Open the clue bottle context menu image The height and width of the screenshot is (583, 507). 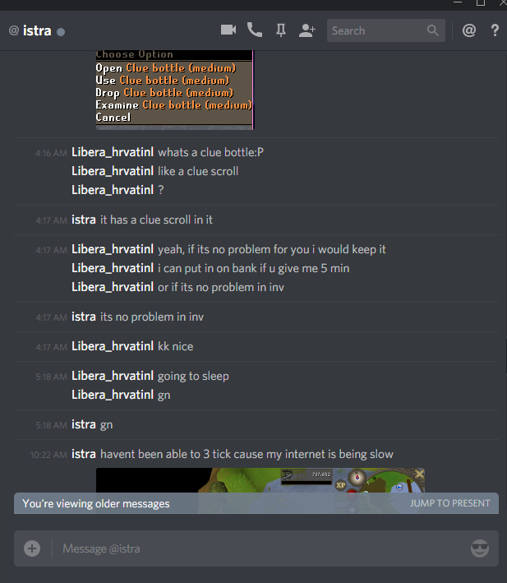(x=174, y=90)
